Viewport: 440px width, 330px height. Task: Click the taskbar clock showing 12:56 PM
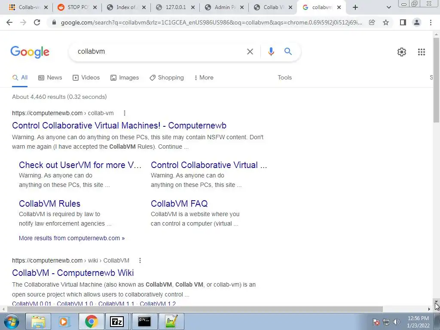tap(418, 322)
